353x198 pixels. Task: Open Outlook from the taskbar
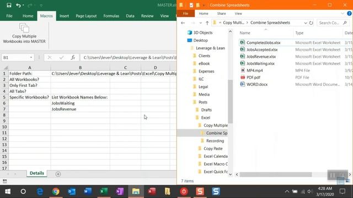pos(72,191)
